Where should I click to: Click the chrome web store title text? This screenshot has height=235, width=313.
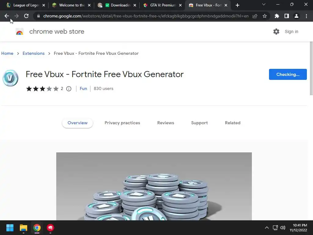(57, 32)
